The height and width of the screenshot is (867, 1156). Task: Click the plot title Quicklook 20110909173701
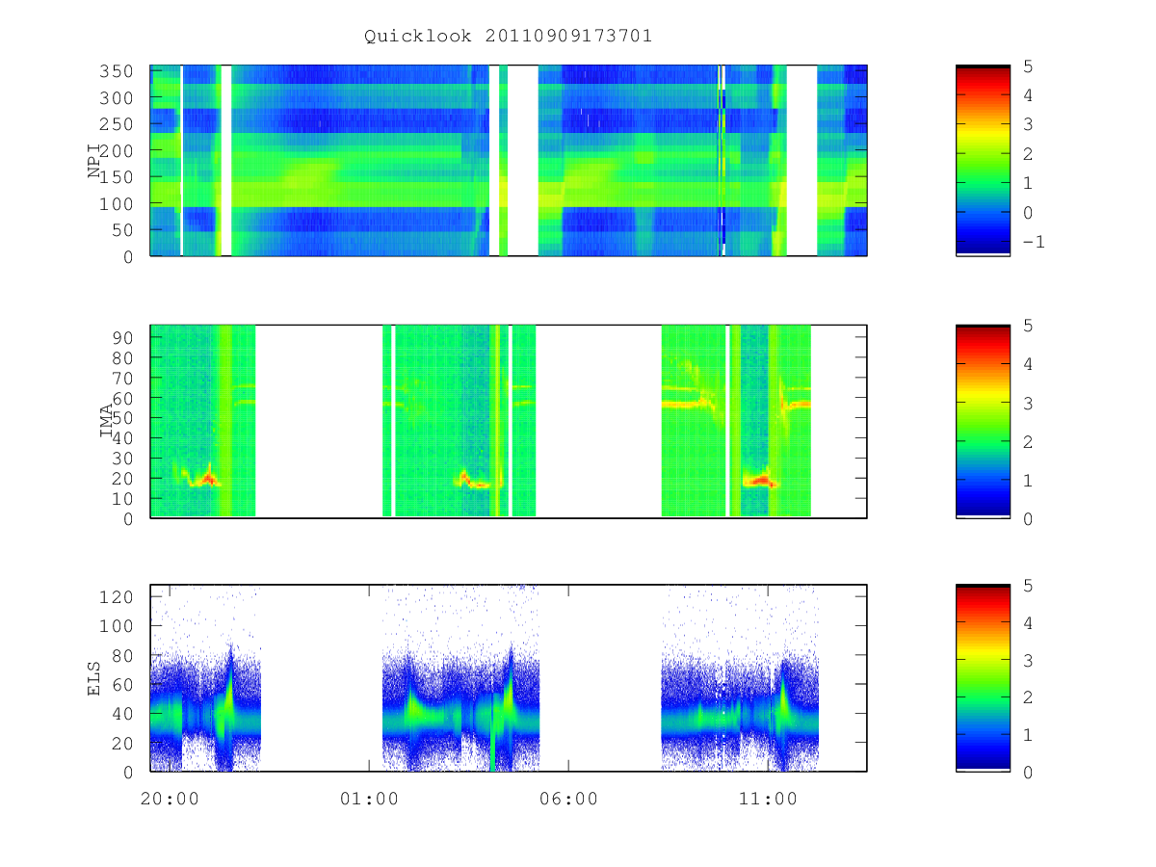coord(508,36)
